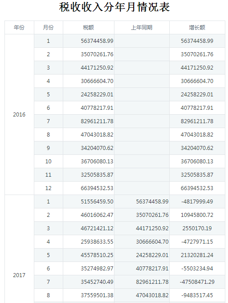Select the growth value -47508471.29
Image resolution: width=228 pixels, height=303 pixels.
pos(197,282)
